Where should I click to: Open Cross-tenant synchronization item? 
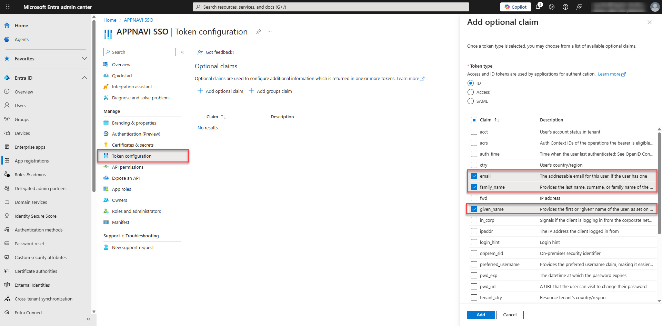43,299
